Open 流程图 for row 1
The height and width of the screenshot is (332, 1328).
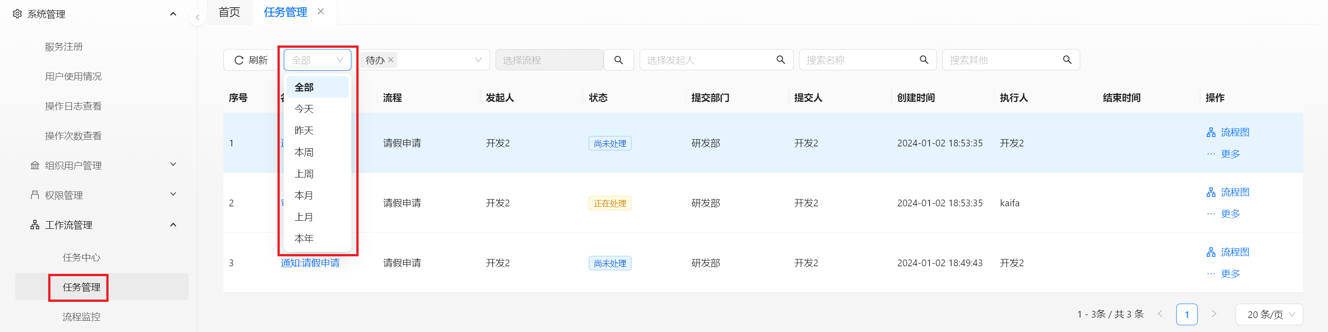coord(1228,132)
